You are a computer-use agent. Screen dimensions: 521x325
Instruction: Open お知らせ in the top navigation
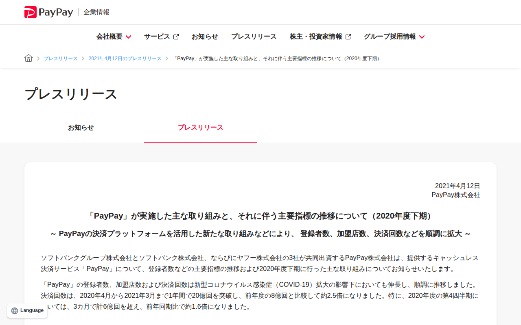click(x=205, y=37)
